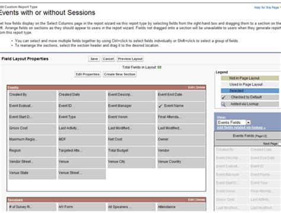Select the Venue State field tile
281x213 pixels.
click(33, 174)
